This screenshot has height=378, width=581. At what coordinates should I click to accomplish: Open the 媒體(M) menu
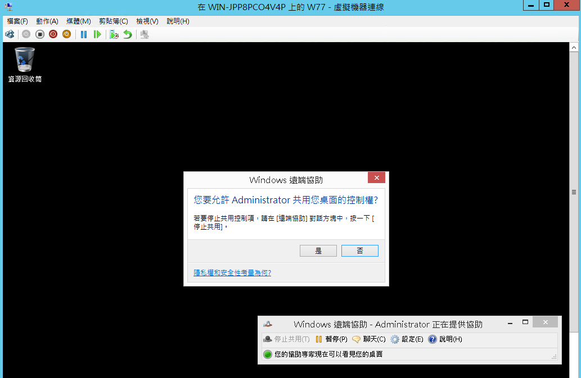(79, 21)
